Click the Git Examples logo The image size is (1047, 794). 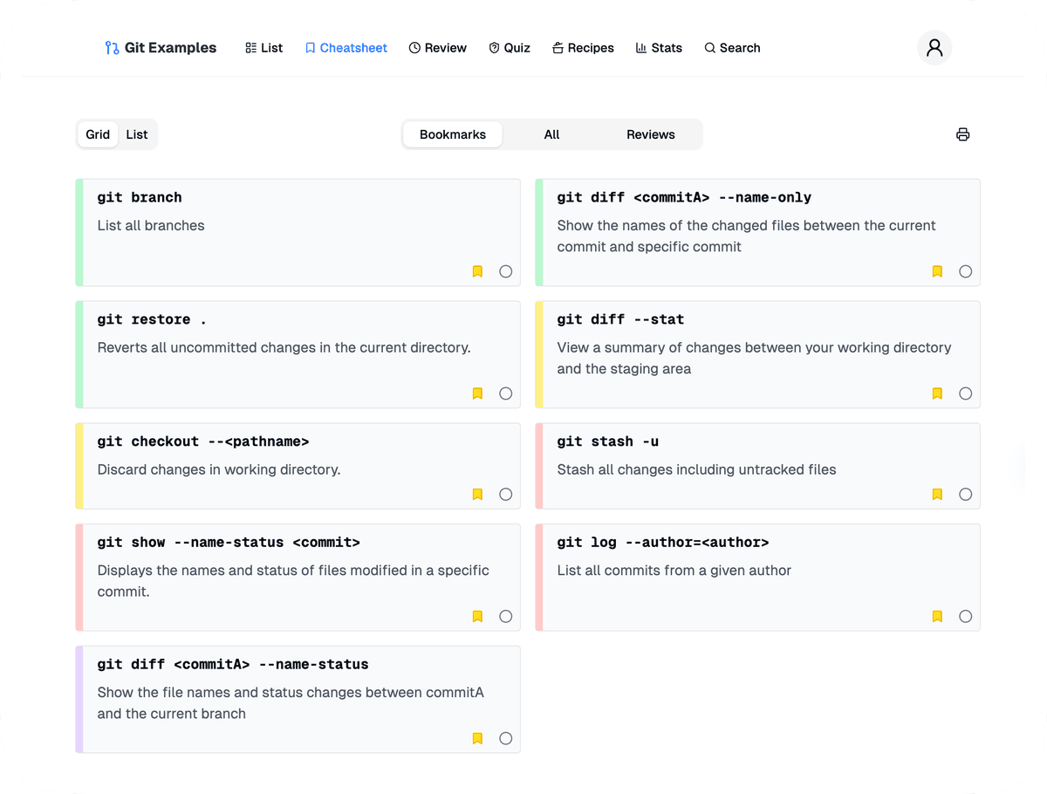coord(161,48)
